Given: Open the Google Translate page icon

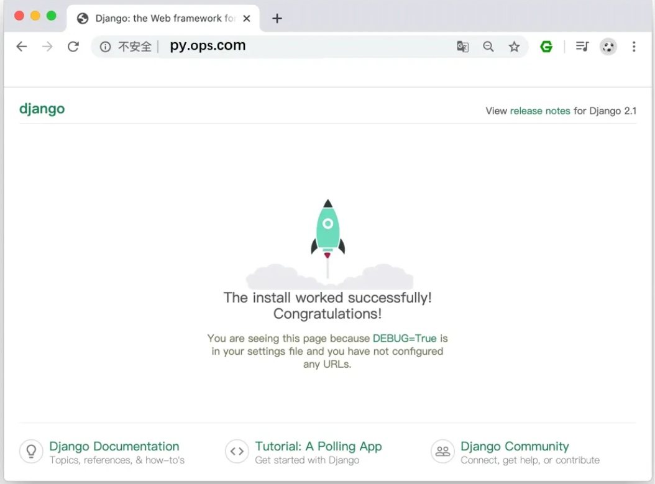Looking at the screenshot, I should point(462,47).
